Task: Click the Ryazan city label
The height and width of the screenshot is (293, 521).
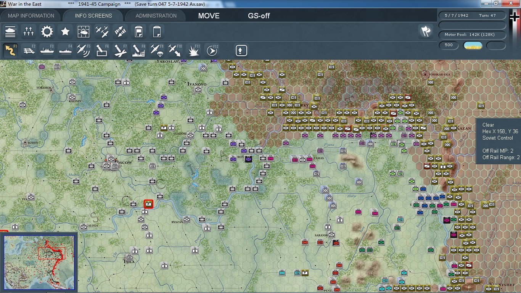Action: point(177,222)
